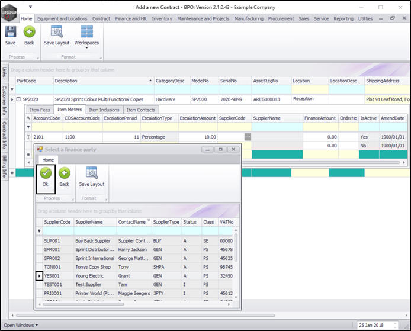Screen dimensions: 411x331
Task: Open the Procurement ribbon tab
Action: click(x=280, y=18)
